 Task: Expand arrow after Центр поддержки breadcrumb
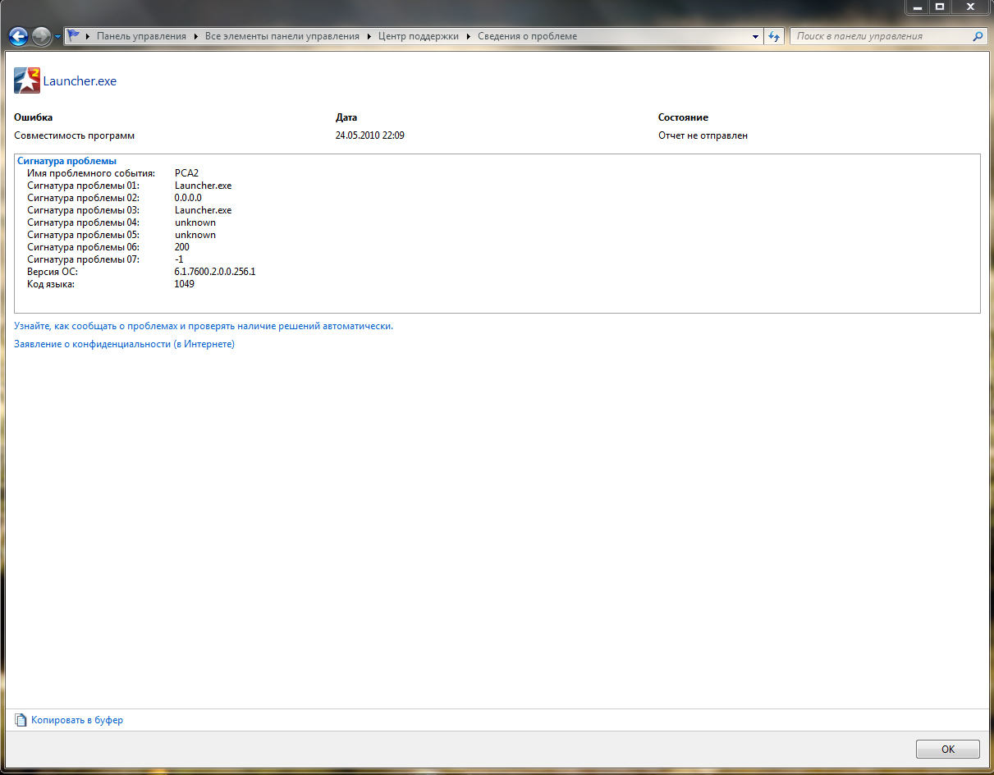tap(469, 36)
